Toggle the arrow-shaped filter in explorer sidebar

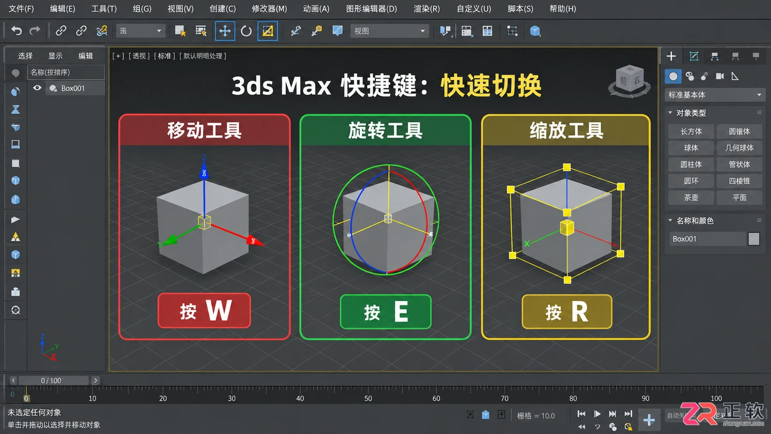[16, 219]
